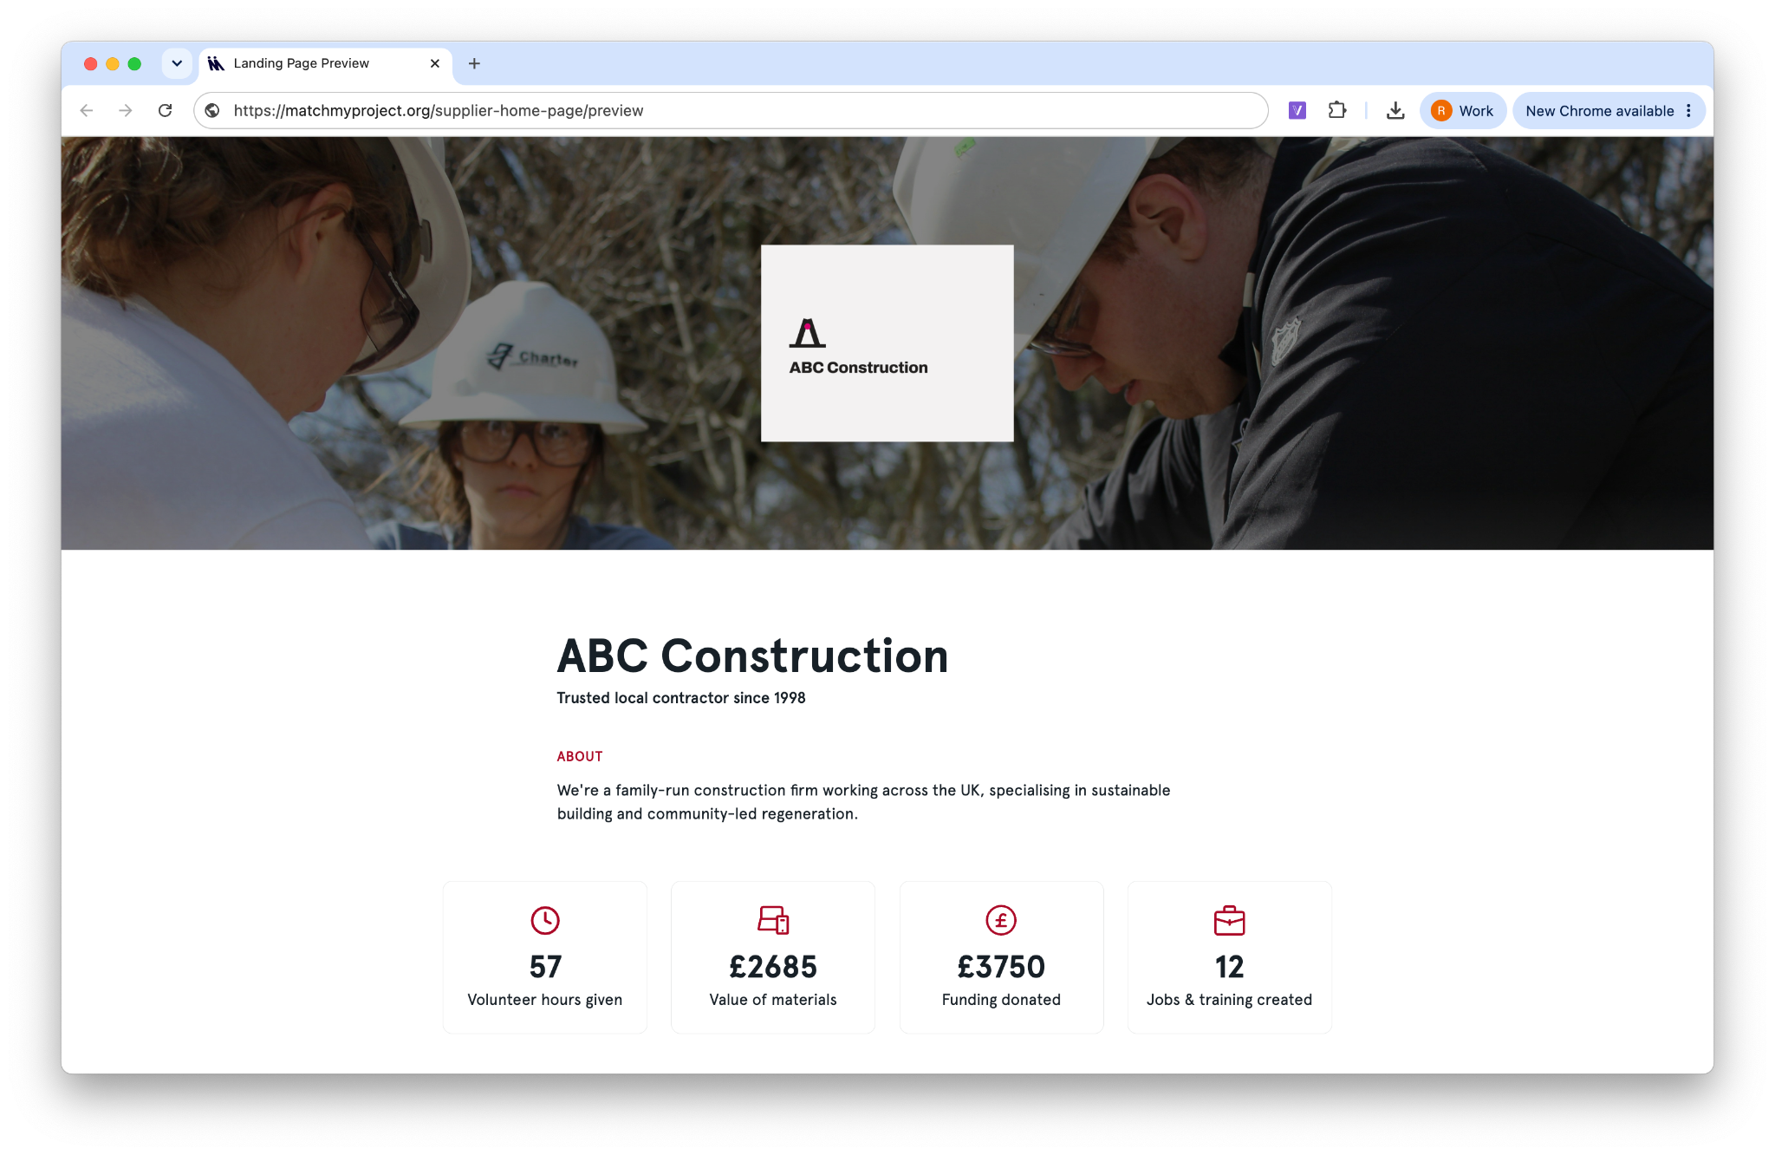Open the purple V extension icon
This screenshot has height=1155, width=1775.
1297,110
